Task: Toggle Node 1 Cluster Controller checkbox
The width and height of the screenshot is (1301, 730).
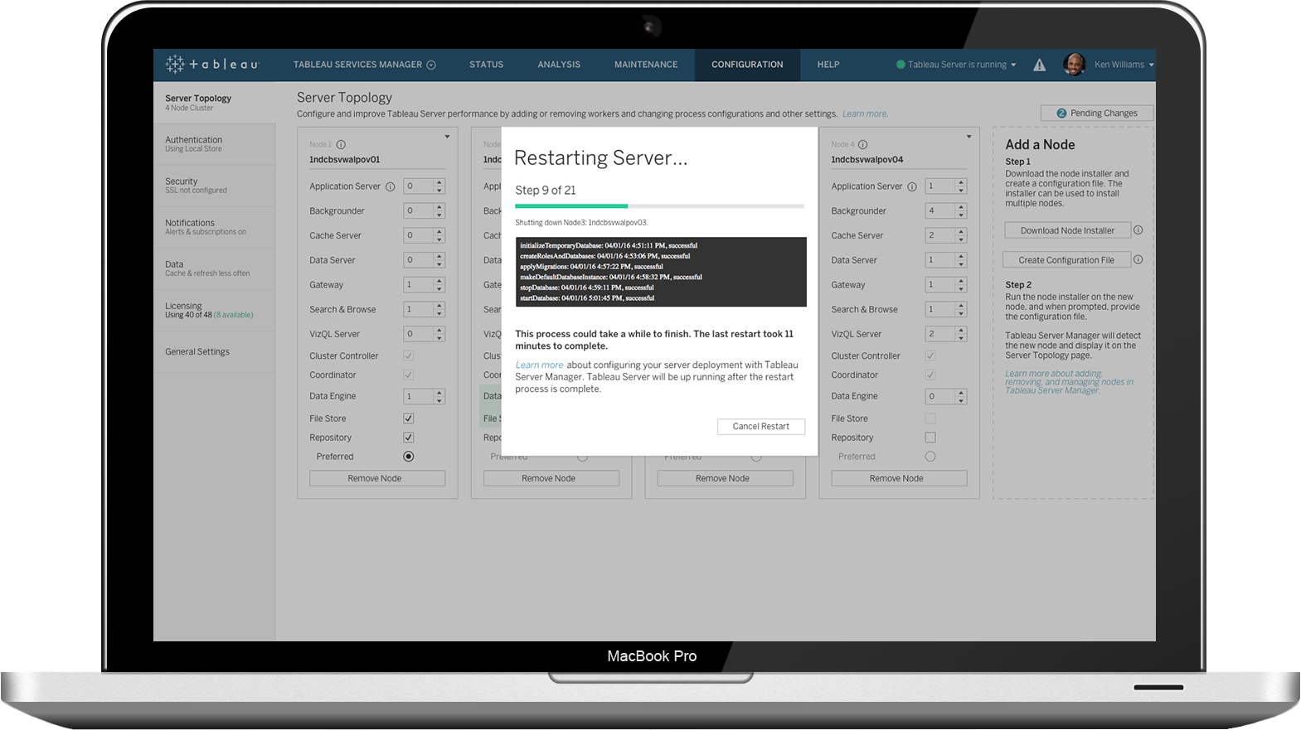Action: [x=409, y=355]
